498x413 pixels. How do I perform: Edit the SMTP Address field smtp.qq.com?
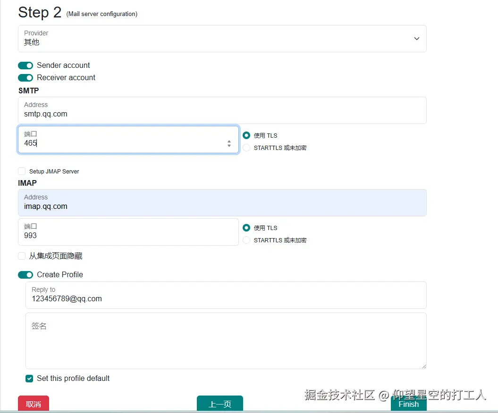coord(222,110)
